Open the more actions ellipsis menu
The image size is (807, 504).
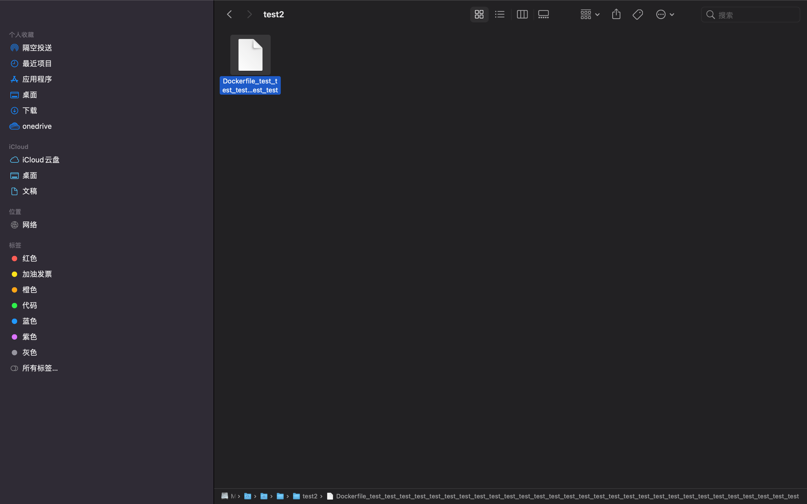[665, 14]
